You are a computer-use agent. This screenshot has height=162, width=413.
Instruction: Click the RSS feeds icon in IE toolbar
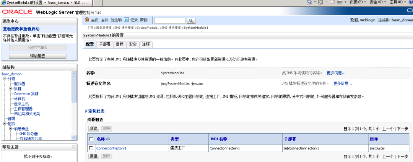coord(320,2)
